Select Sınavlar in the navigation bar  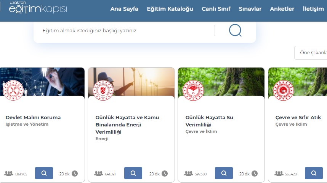[x=250, y=9]
